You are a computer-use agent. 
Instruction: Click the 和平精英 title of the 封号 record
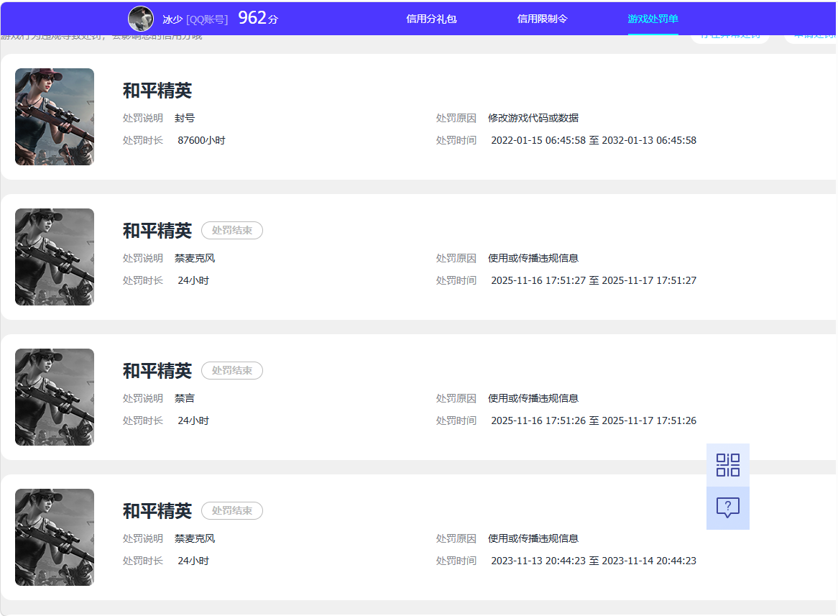[x=157, y=91]
